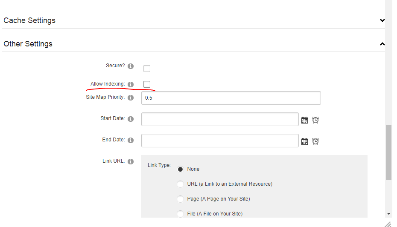Click the Site Map Priority info icon
Screen dimensions: 397x227
(x=131, y=98)
